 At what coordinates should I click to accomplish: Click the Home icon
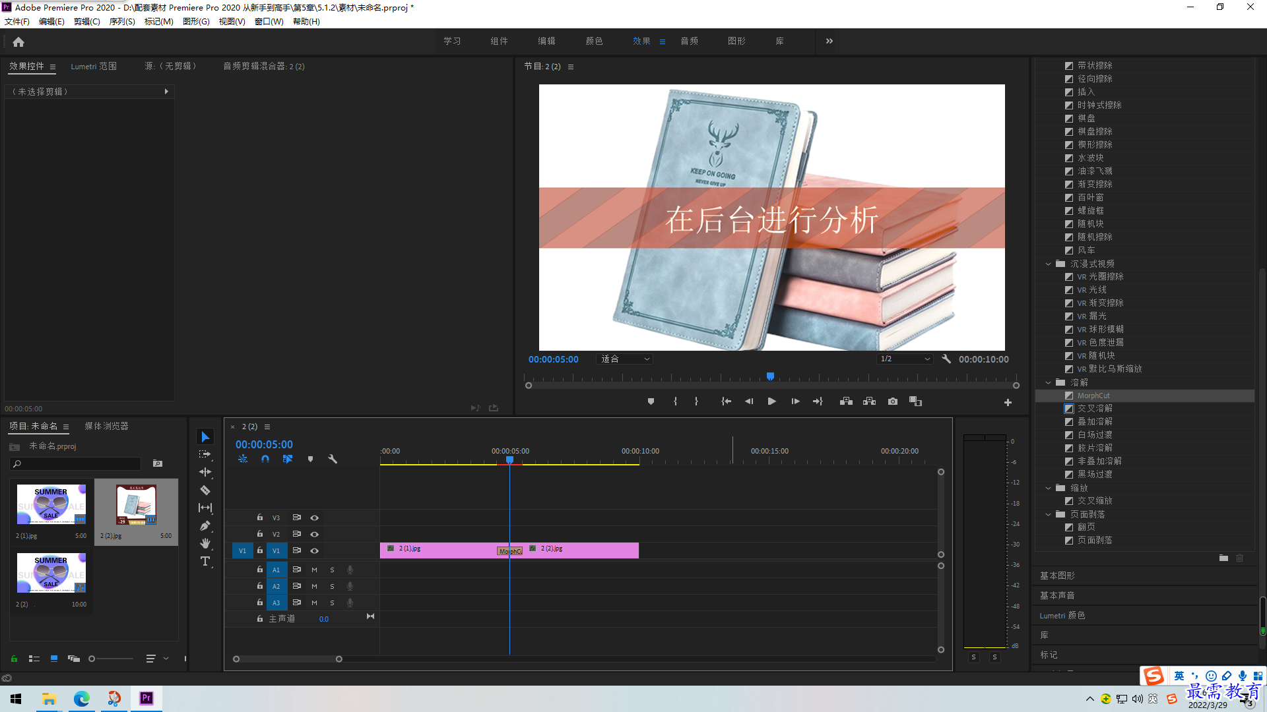pyautogui.click(x=18, y=42)
